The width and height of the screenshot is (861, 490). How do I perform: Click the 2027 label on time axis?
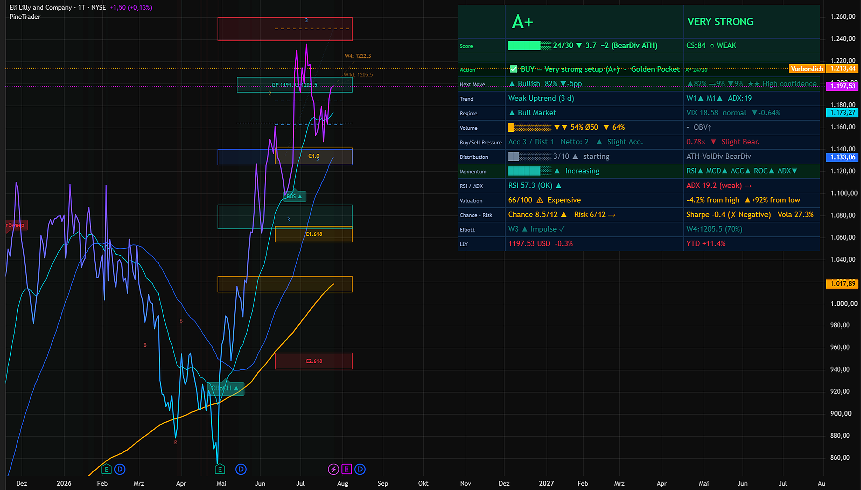546,483
